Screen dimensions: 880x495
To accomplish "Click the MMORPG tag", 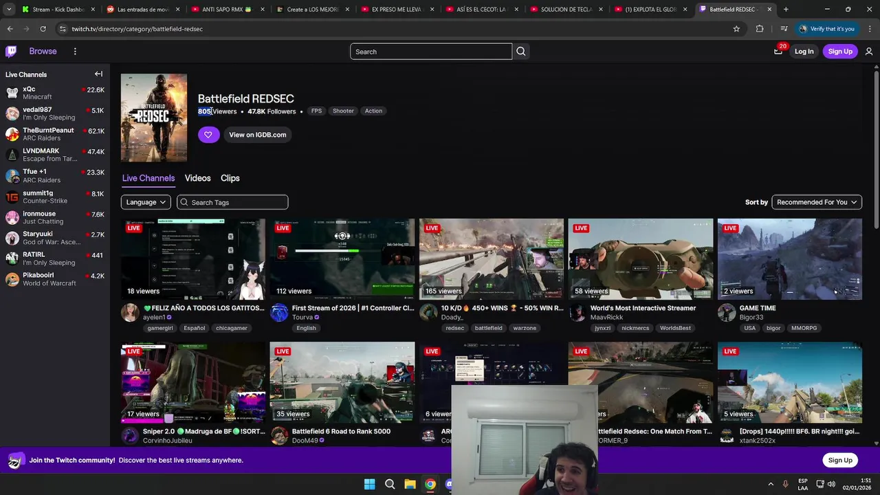I will (804, 329).
